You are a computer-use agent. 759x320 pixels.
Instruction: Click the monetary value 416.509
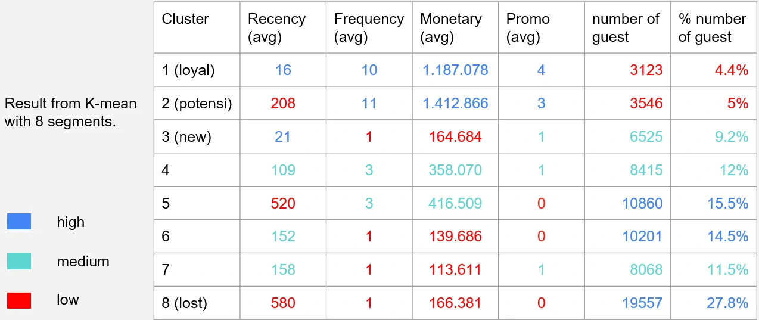[455, 204]
